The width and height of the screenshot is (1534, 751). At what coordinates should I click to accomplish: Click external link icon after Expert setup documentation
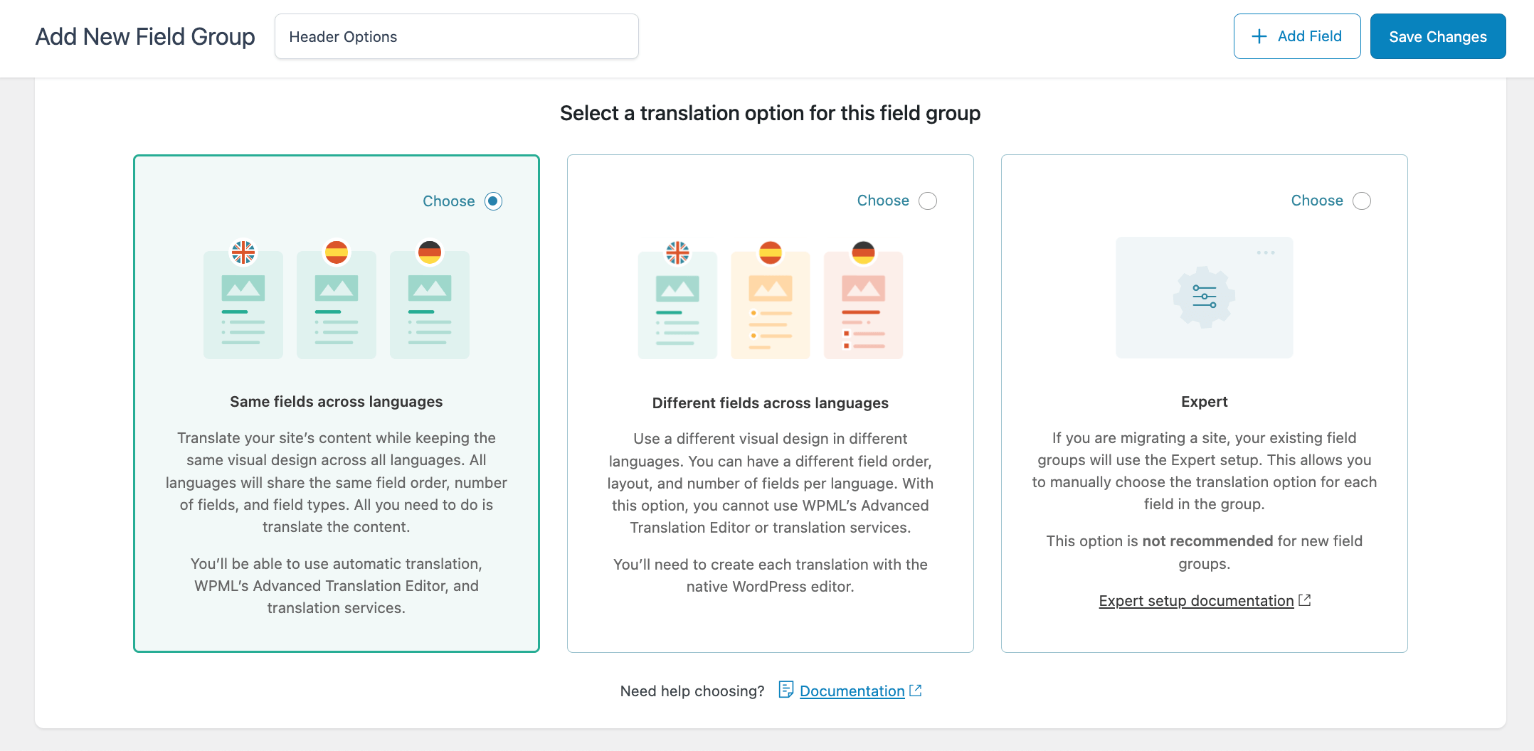click(x=1305, y=600)
